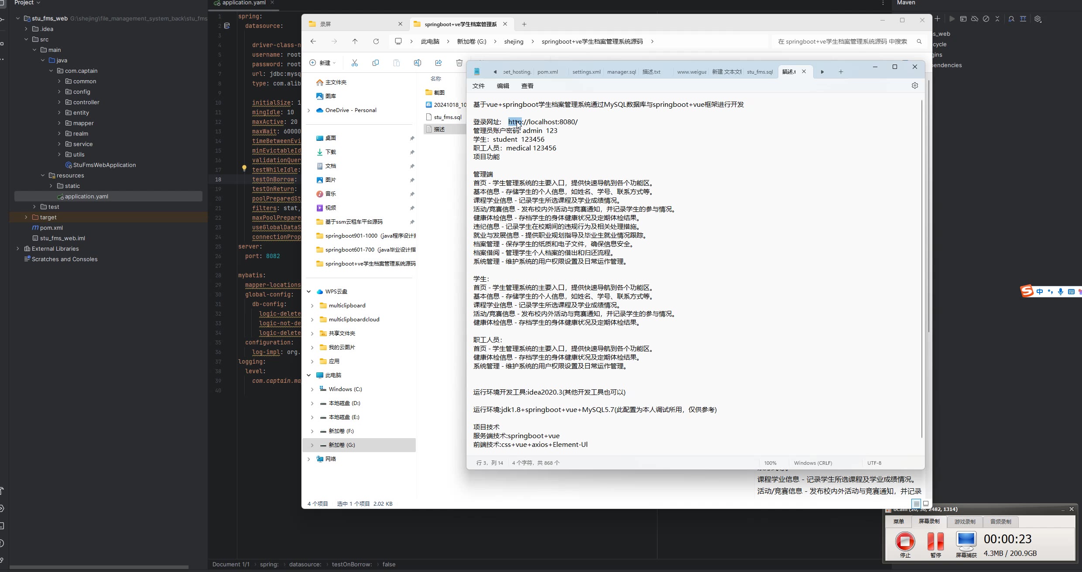Open Notepad 编辑 menu

click(503, 86)
